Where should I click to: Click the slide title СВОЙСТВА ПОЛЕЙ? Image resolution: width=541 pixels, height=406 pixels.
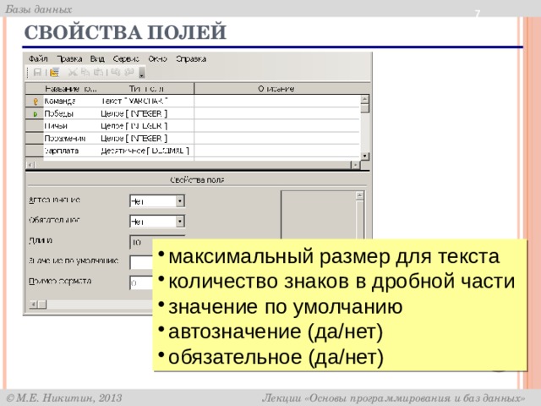[125, 32]
